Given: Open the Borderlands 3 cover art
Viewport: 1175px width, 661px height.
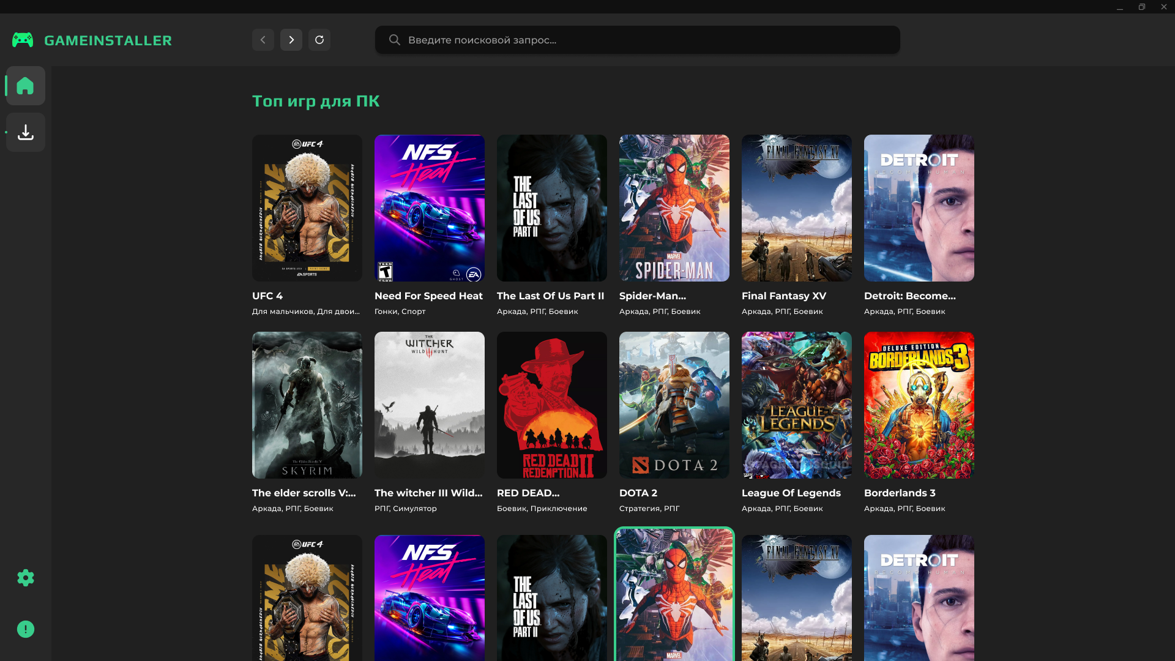Looking at the screenshot, I should coord(919,405).
